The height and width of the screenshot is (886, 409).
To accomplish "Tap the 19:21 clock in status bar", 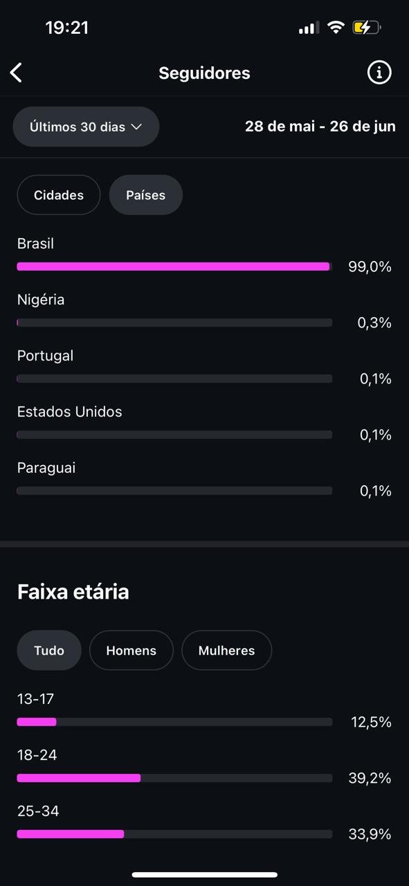I will (x=67, y=28).
